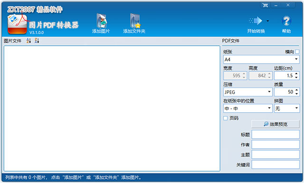
Task: Increase the 边距(cm) margin value
Action: [296, 74]
